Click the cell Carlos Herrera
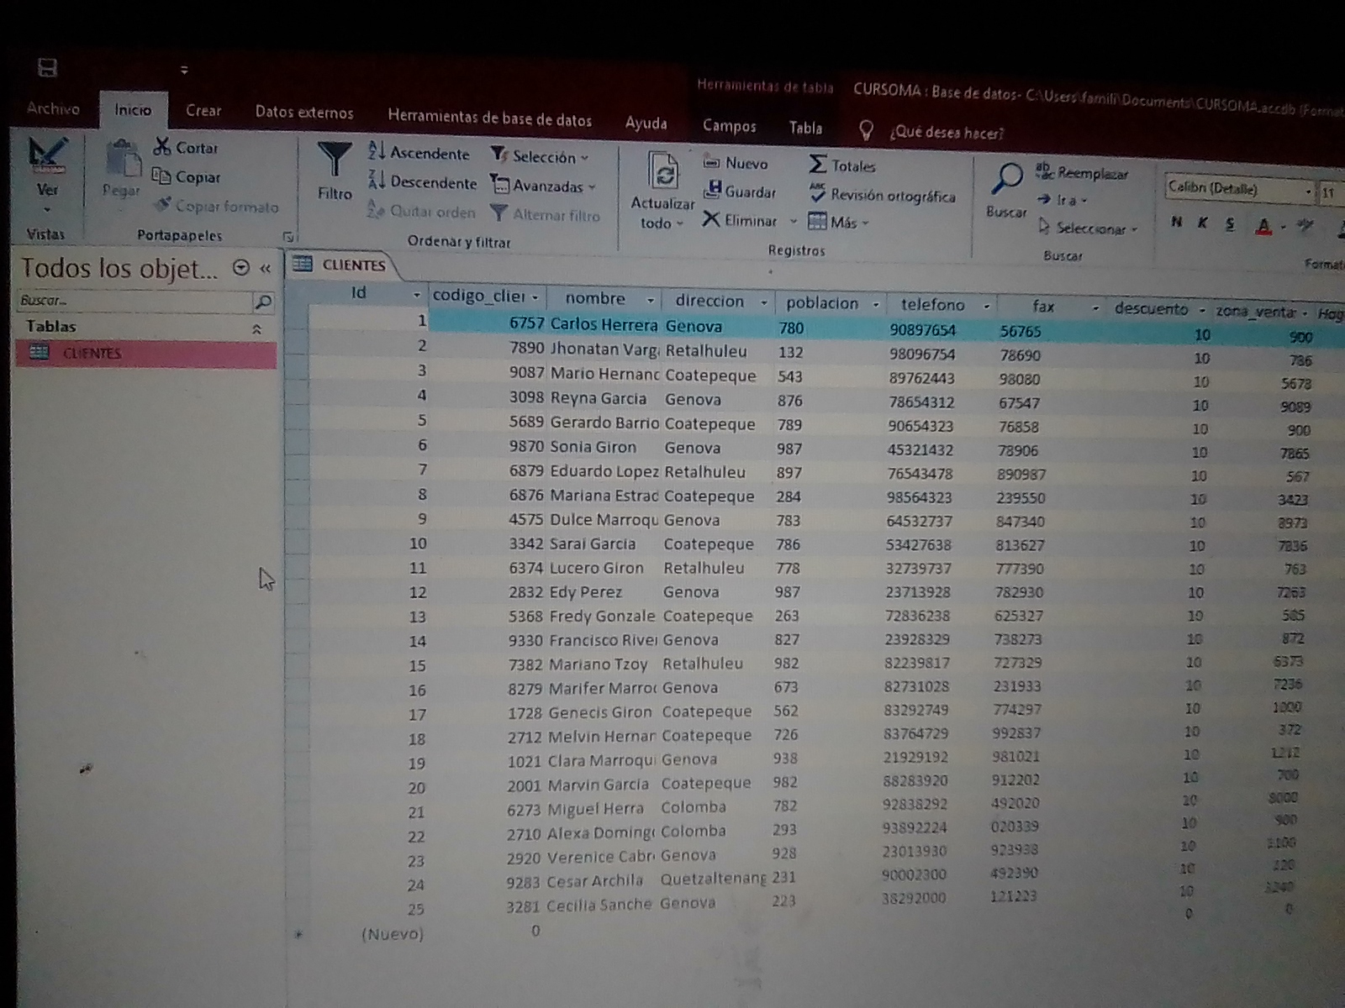The height and width of the screenshot is (1008, 1345). pyautogui.click(x=604, y=324)
